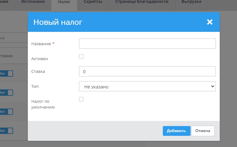This screenshot has height=147, width=237.
Task: Check the Налог по умолчанию checkbox
Action: pyautogui.click(x=81, y=99)
